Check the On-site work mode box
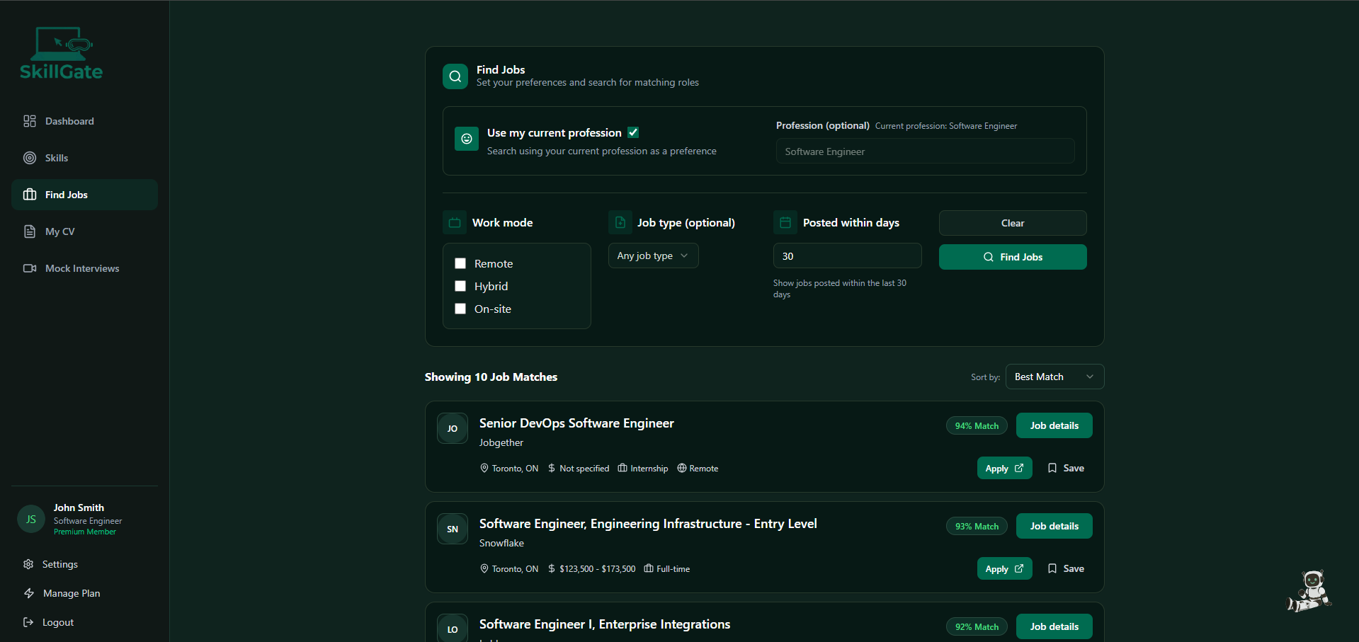Screen dimensions: 1359x642 click(x=460, y=309)
